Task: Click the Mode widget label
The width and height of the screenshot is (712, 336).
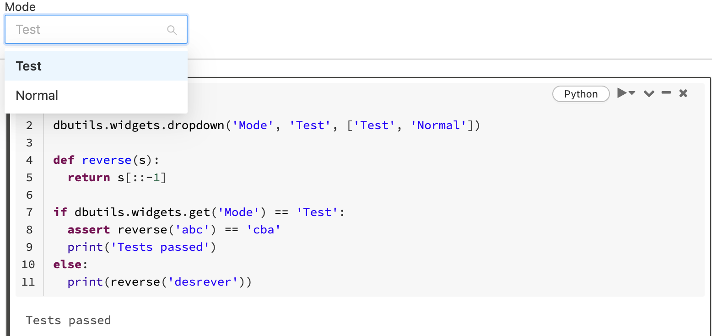Action: [x=20, y=7]
